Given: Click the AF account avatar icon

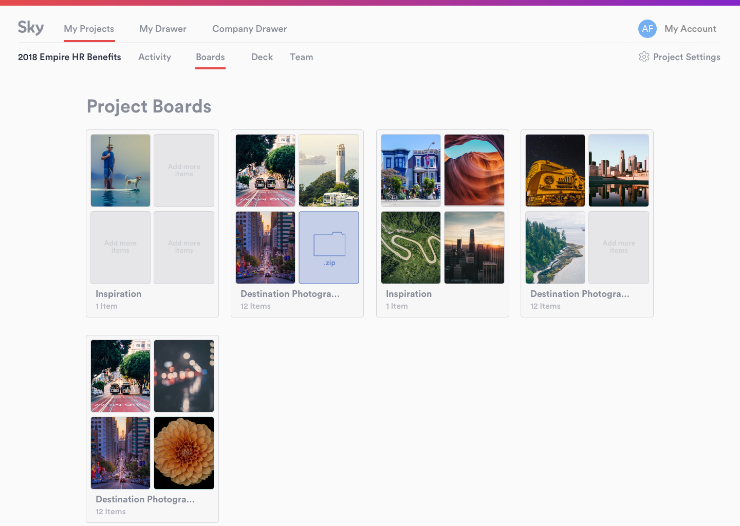Looking at the screenshot, I should coord(647,29).
